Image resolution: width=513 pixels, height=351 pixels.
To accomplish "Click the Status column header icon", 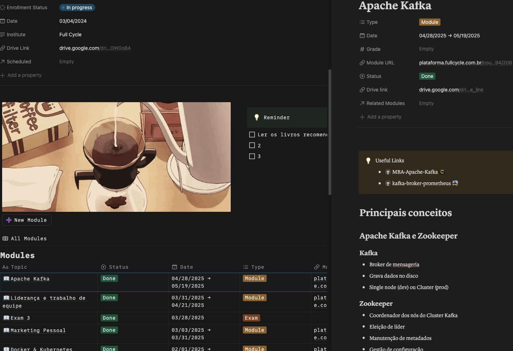I will click(x=103, y=267).
